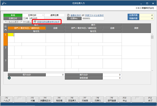Image resolution: width=157 pixels, height=106 pixels.
Task: Close the 仕訳伝票入力 window
Action: pos(153,4)
